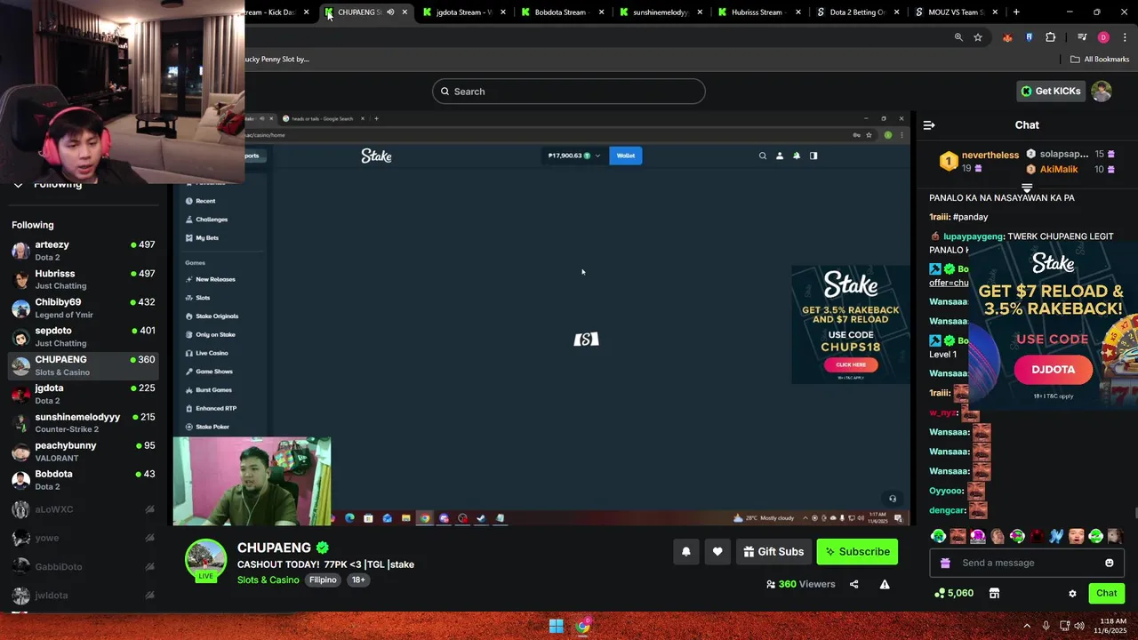Open Chrome profile avatar D
This screenshot has height=640, width=1138.
[x=1103, y=37]
